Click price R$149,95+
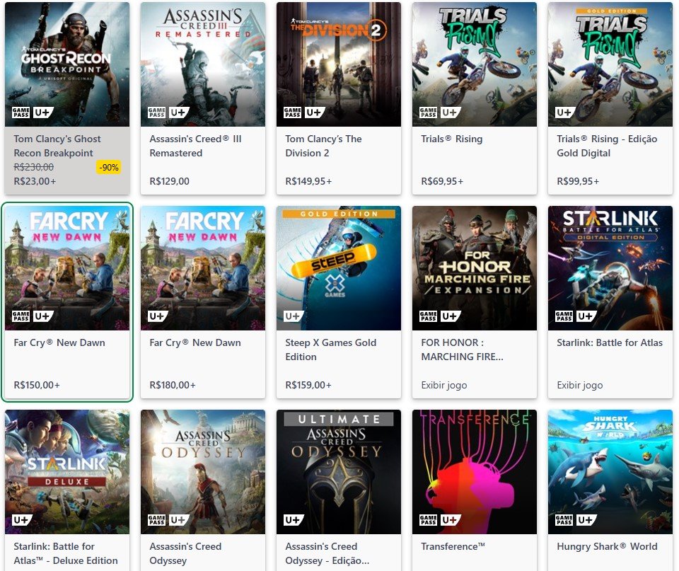The image size is (679, 571). pyautogui.click(x=308, y=181)
